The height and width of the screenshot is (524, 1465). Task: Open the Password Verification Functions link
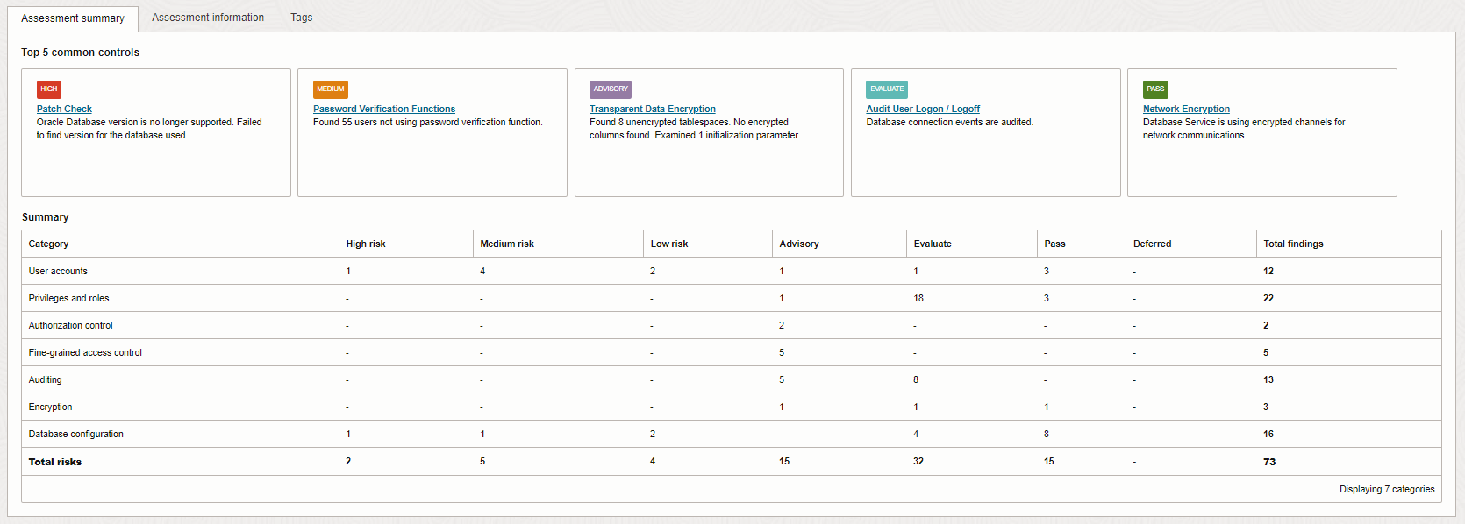tap(384, 109)
